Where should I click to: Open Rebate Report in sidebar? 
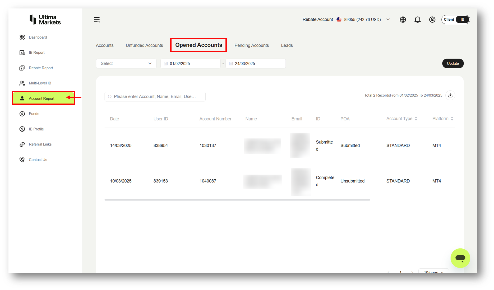tap(41, 68)
